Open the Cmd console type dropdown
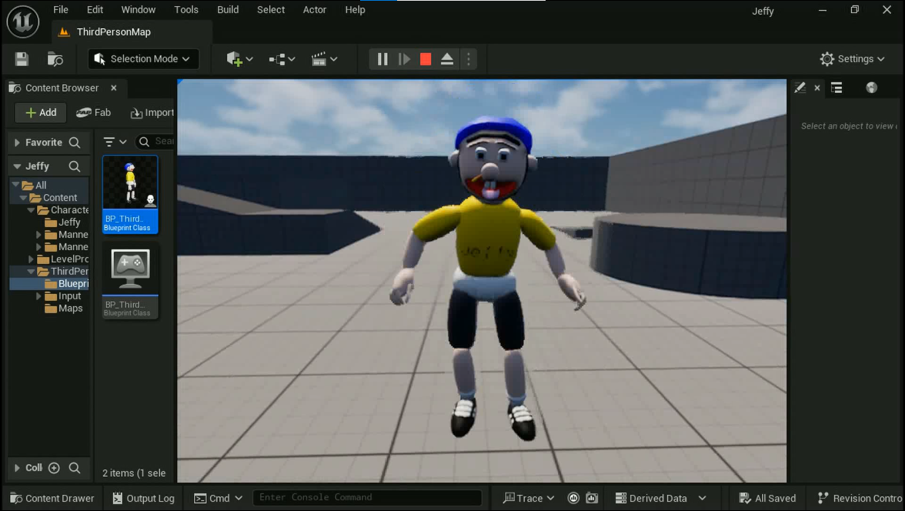Image resolution: width=905 pixels, height=511 pixels. click(219, 498)
